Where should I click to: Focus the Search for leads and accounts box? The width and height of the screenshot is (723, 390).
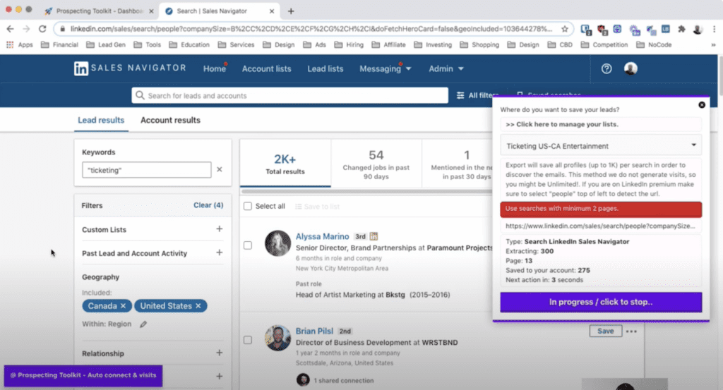[x=289, y=95]
